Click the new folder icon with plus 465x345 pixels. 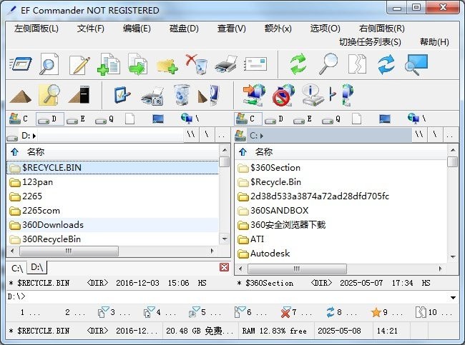pos(167,66)
